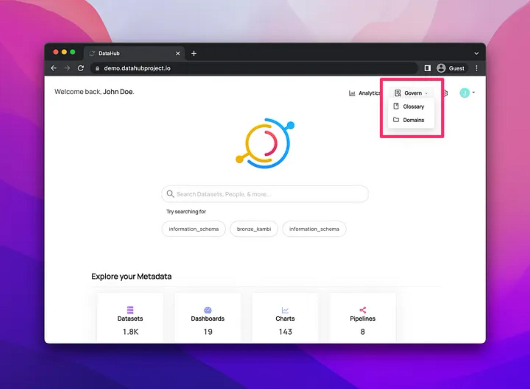Open tab search chevron in title bar
The width and height of the screenshot is (530, 389).
(476, 53)
